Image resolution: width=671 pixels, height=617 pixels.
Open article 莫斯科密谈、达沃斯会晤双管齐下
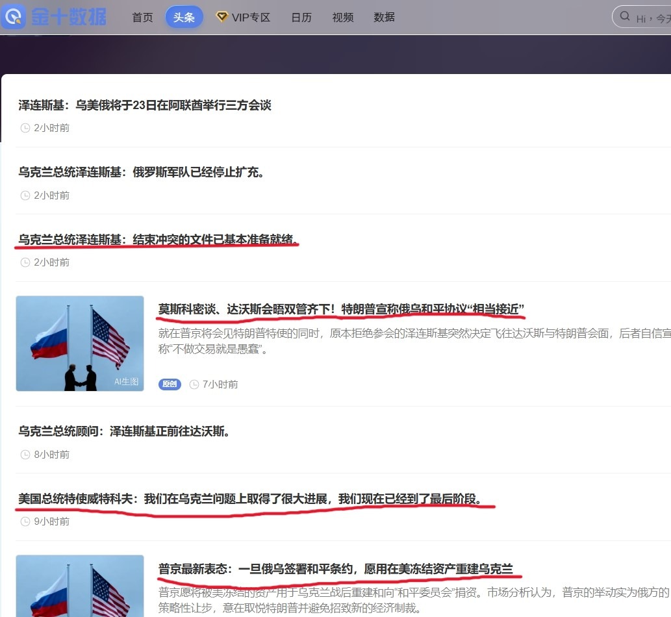tap(341, 308)
